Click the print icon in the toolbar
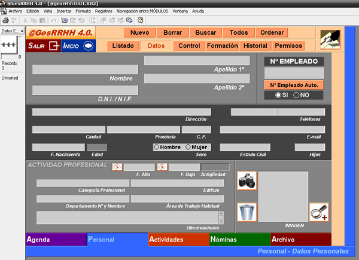 [6, 20]
